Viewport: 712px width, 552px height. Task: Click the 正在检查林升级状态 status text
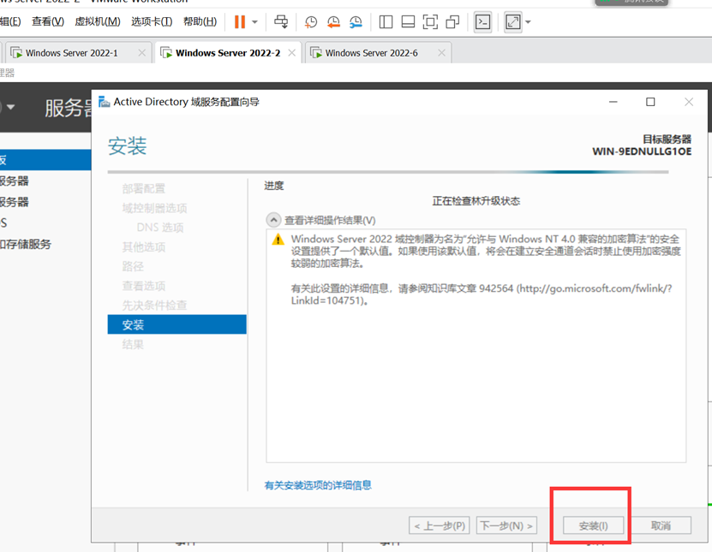(x=476, y=201)
